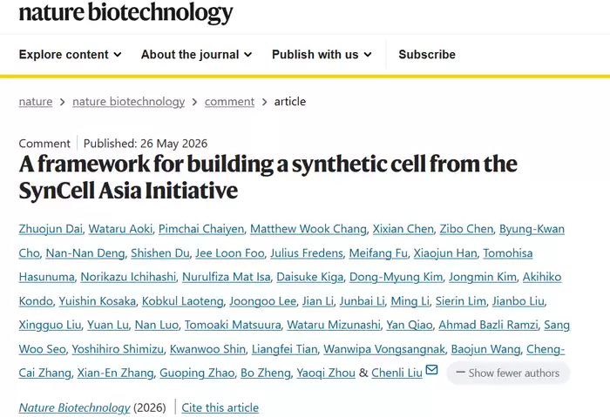Open Julius Fredens author details
Screen dimensions: 610x417
click(307, 253)
